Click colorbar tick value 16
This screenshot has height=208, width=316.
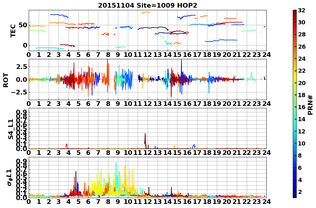point(302,107)
